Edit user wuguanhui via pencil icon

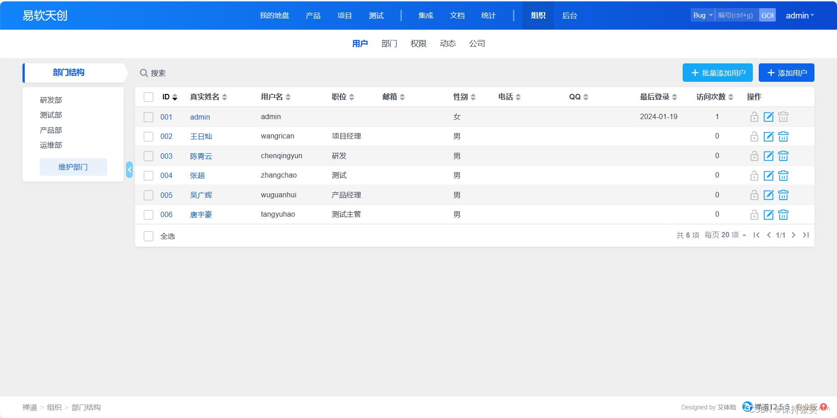(769, 195)
